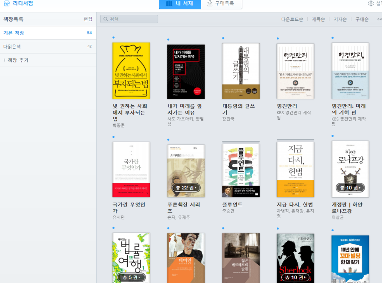The image size is (382, 283).
Task: Sort books by 저자순
Action: (x=340, y=20)
